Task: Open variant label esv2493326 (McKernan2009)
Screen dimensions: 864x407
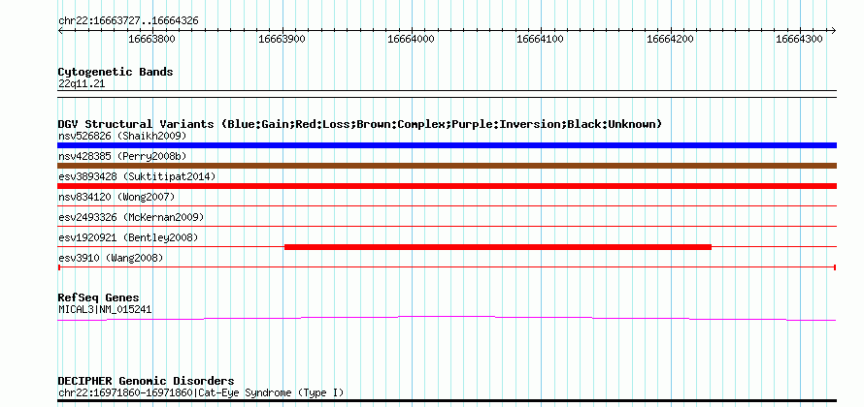Action: click(x=131, y=217)
